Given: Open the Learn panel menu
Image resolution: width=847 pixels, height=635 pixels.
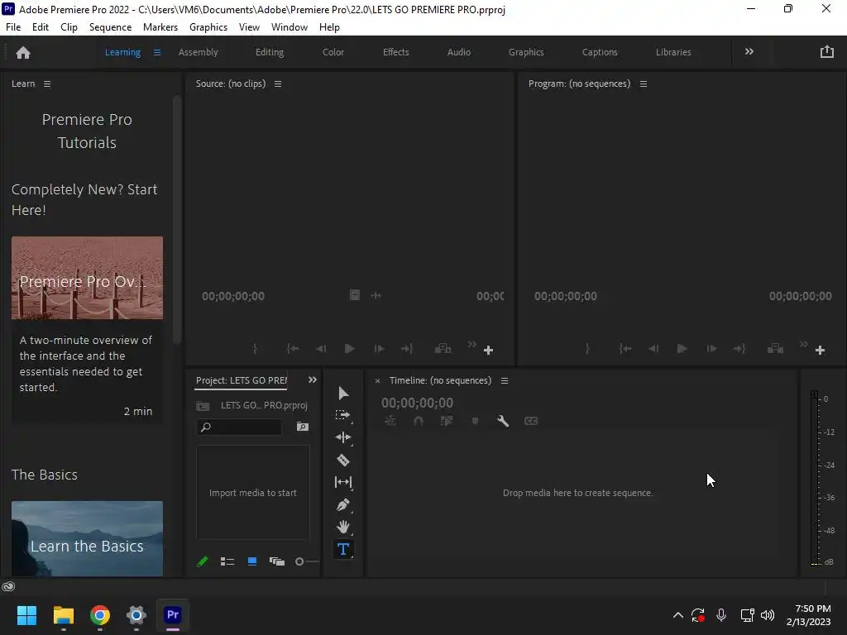Looking at the screenshot, I should click(47, 84).
